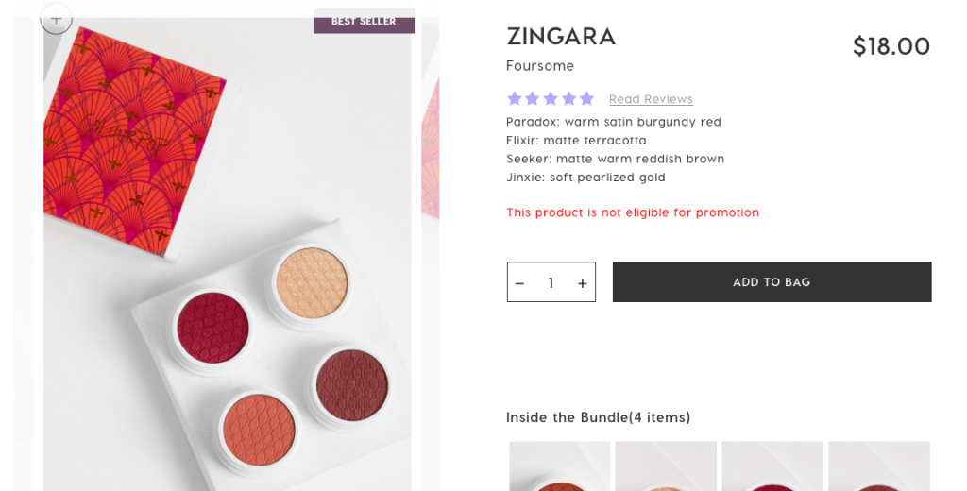967x491 pixels.
Task: Click the Best Seller badge
Action: pos(364,21)
